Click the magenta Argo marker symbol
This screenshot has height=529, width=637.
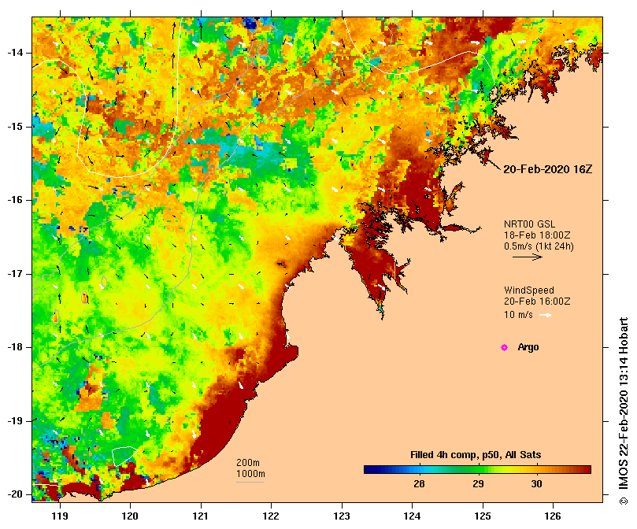(x=504, y=347)
